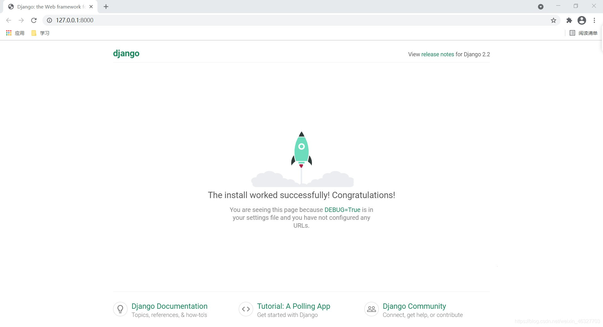Click the rocket illustration
Screen dimensions: 603x327
(x=301, y=159)
